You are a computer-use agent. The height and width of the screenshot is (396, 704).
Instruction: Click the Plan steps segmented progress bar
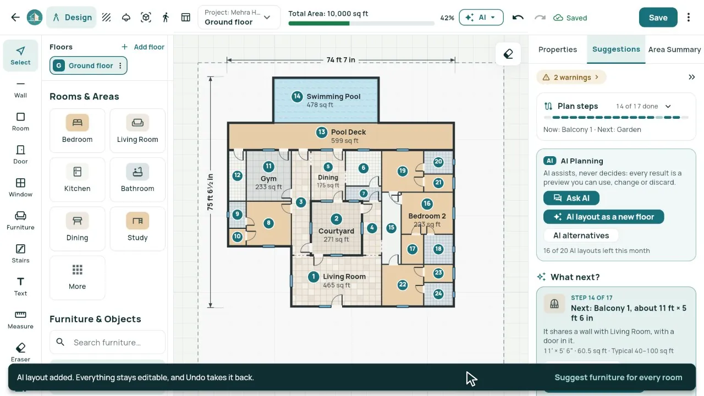click(616, 117)
